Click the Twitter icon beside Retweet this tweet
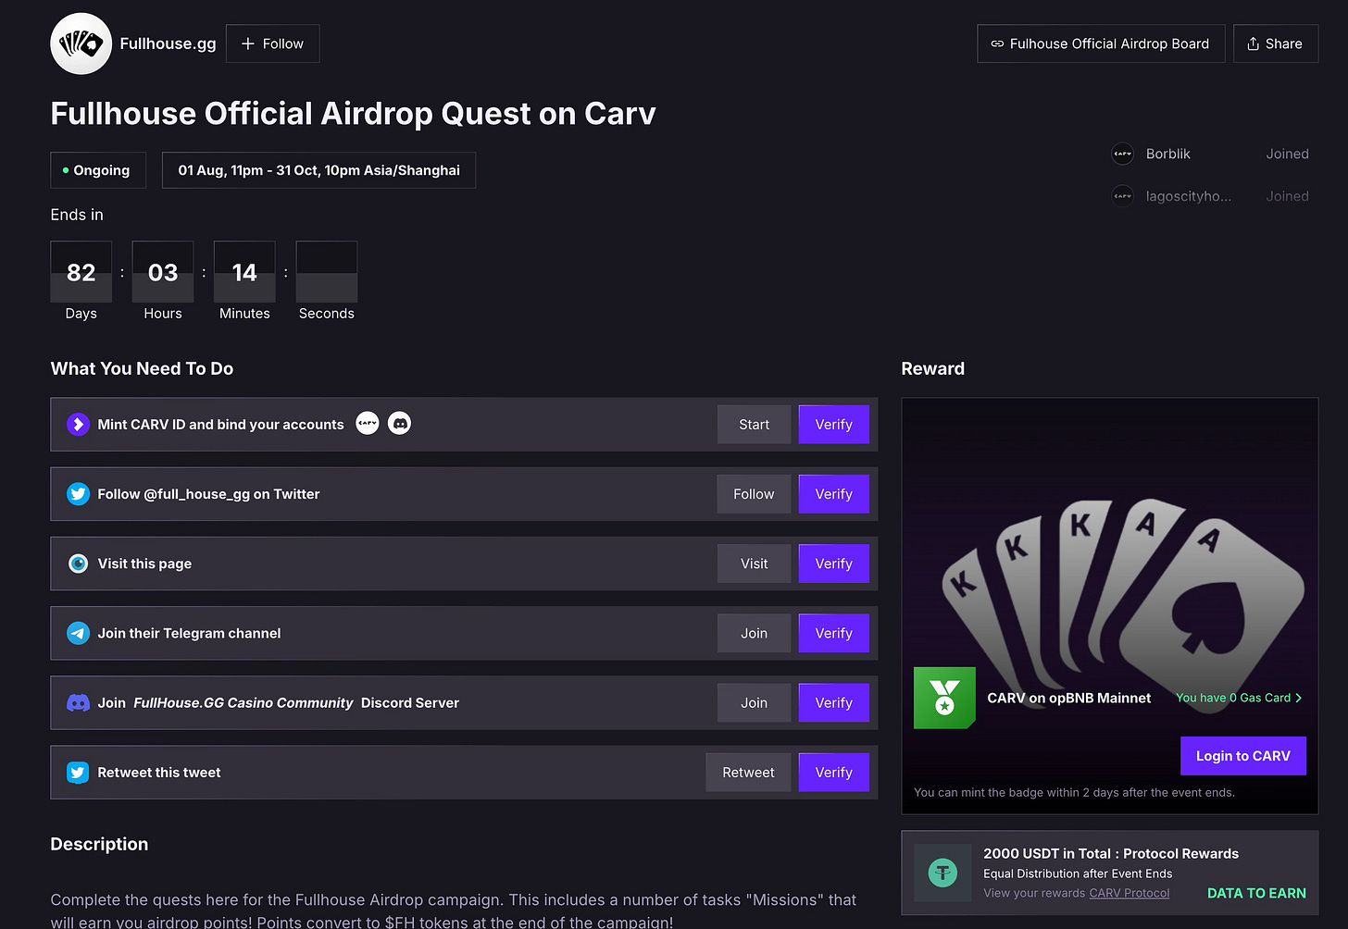 [x=79, y=773]
